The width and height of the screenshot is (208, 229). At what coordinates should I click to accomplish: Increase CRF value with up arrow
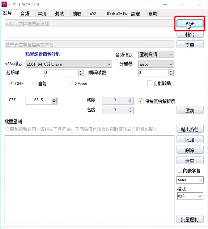pyautogui.click(x=54, y=99)
